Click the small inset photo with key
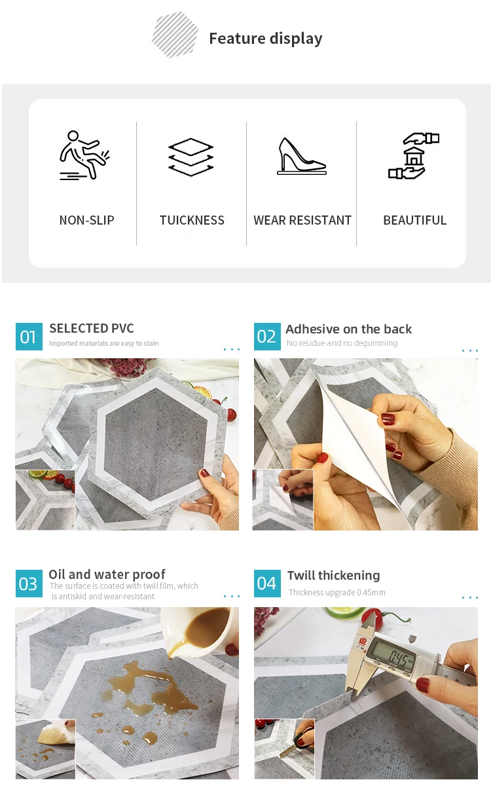 284,749
